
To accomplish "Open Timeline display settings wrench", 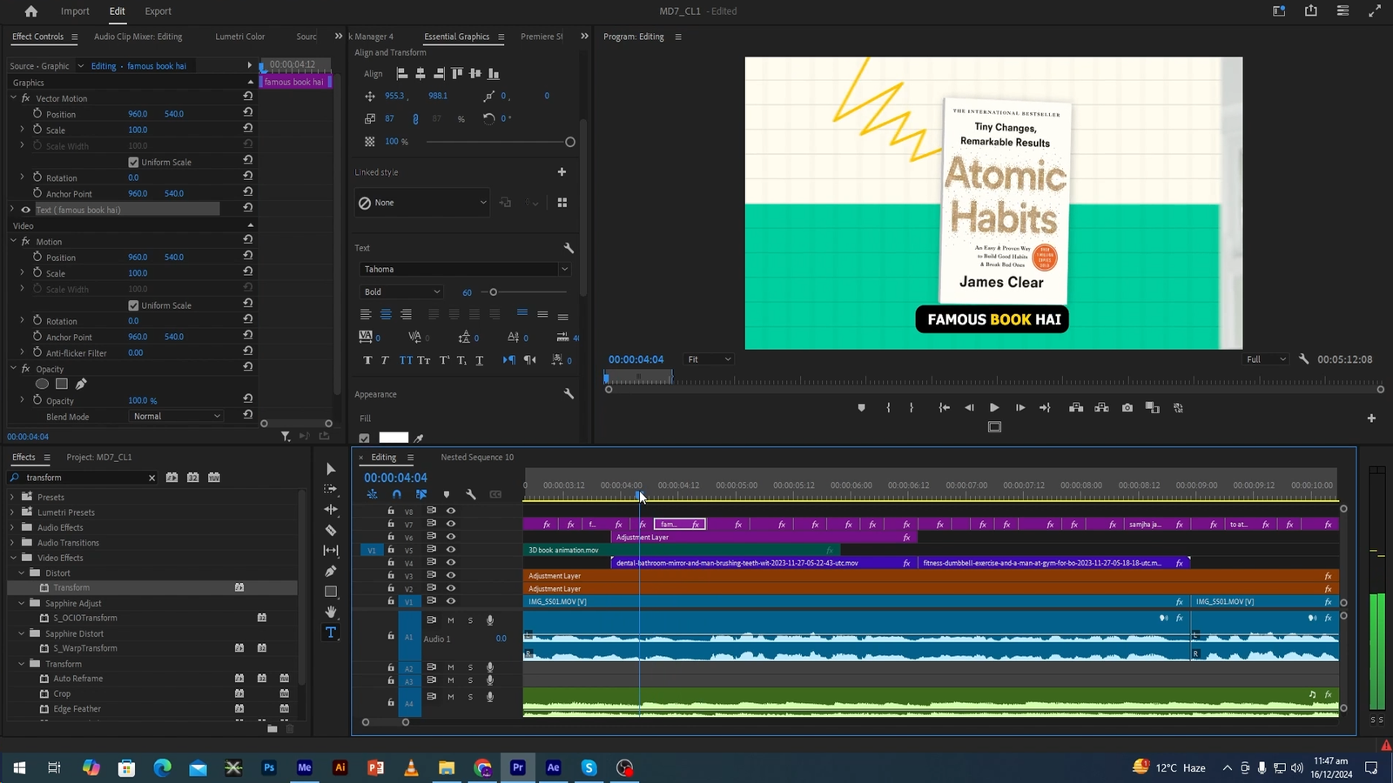I will (x=471, y=494).
